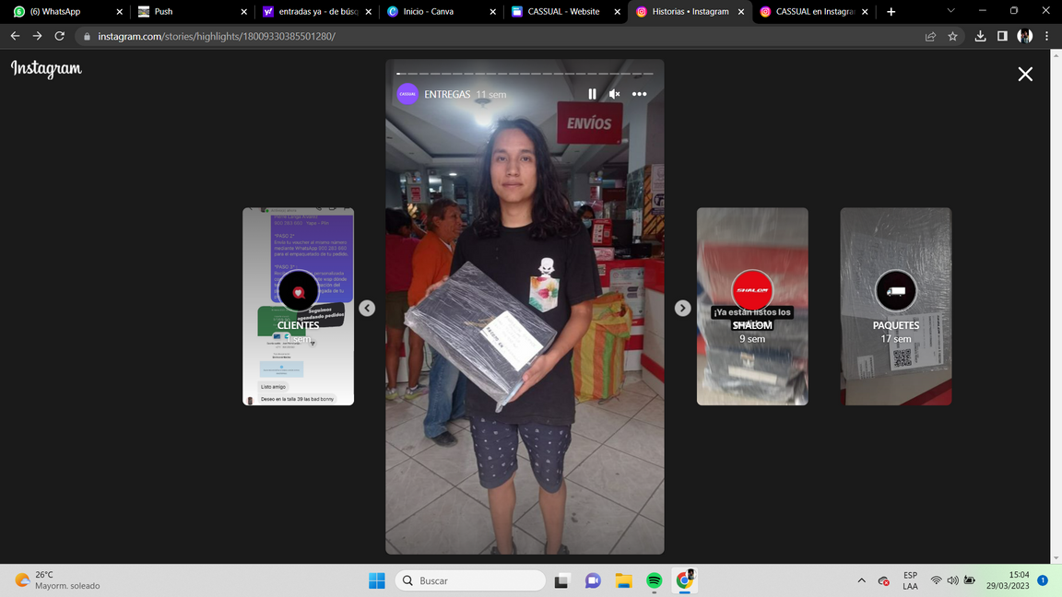The width and height of the screenshot is (1062, 597).
Task: Click the story progress bar at top
Action: coord(525,73)
